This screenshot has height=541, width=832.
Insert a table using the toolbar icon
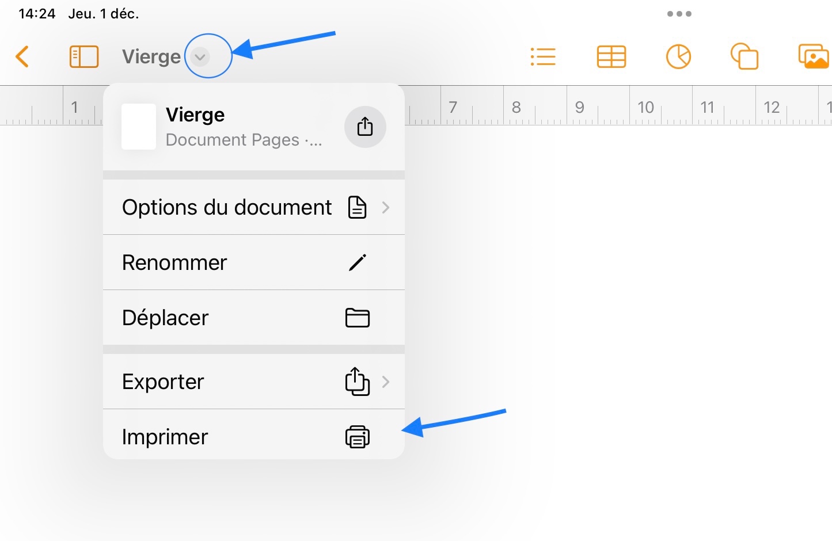click(x=611, y=57)
